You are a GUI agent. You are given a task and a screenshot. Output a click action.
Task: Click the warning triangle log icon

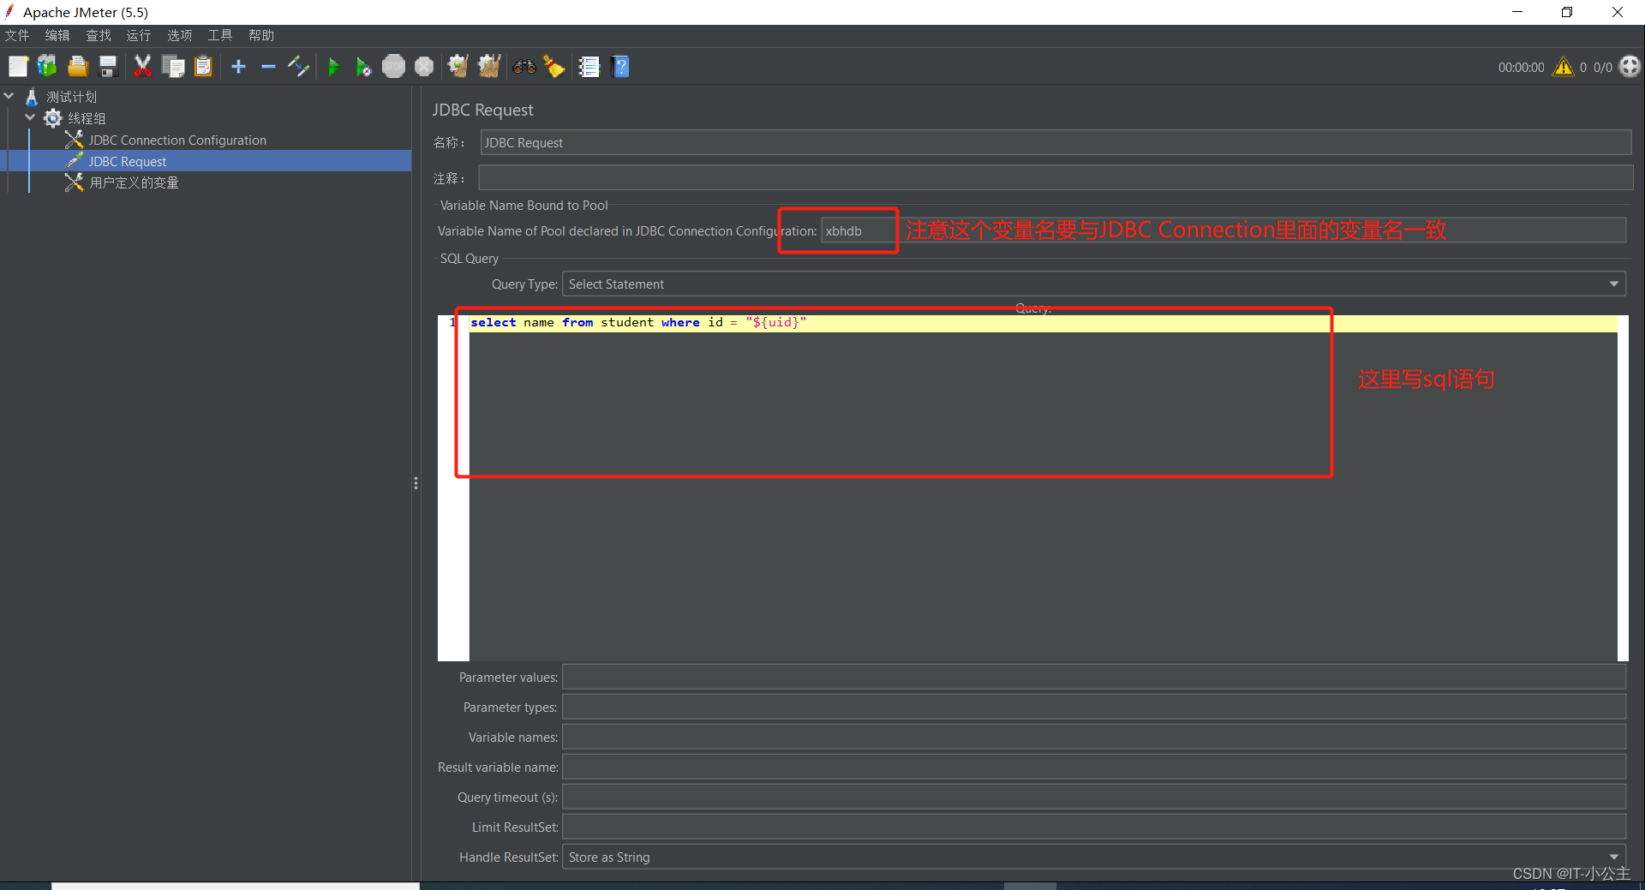[1564, 67]
